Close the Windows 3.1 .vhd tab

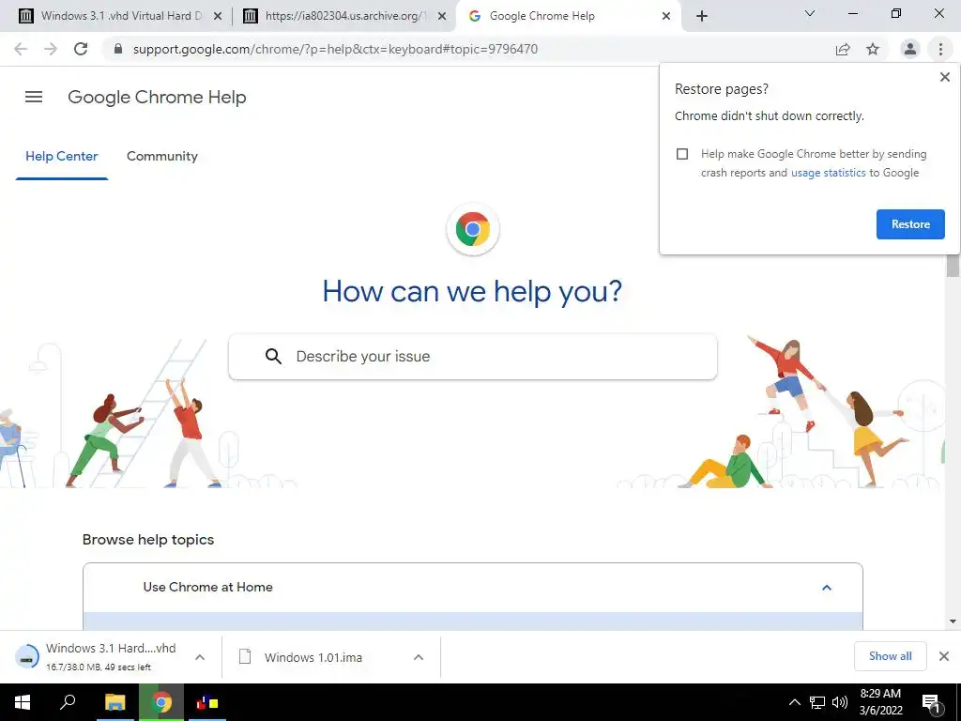coord(218,17)
